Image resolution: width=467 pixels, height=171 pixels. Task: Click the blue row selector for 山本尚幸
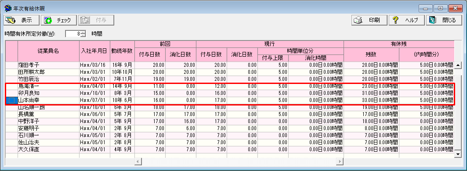(11, 100)
